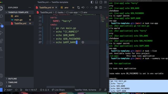
Task: Open Explorer views and more actions menu
Action: coord(30,8)
